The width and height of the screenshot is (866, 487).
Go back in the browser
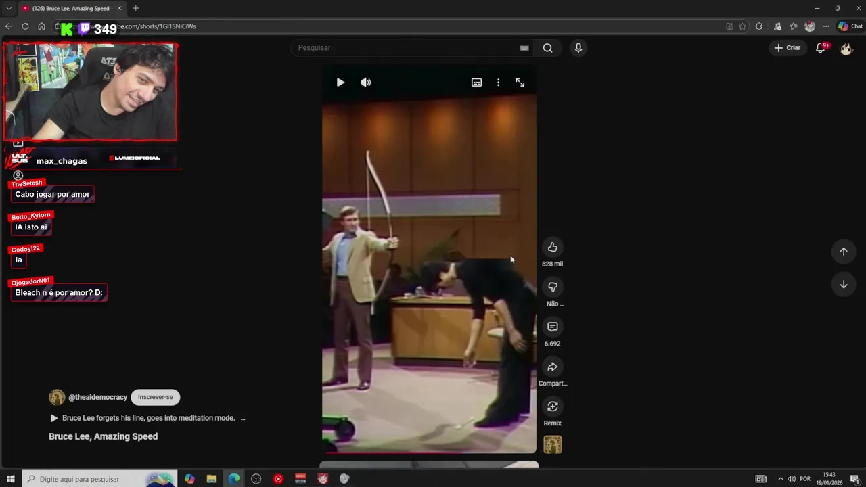(x=9, y=26)
